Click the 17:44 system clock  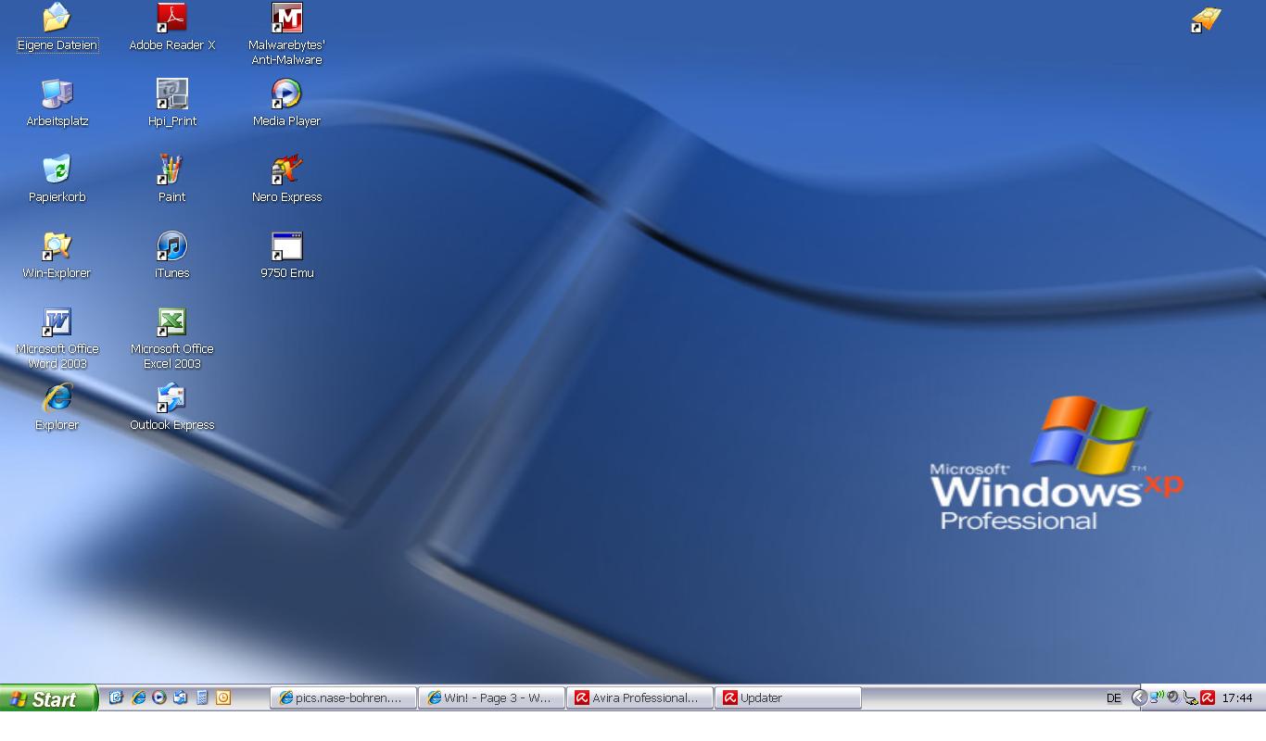[x=1237, y=698]
